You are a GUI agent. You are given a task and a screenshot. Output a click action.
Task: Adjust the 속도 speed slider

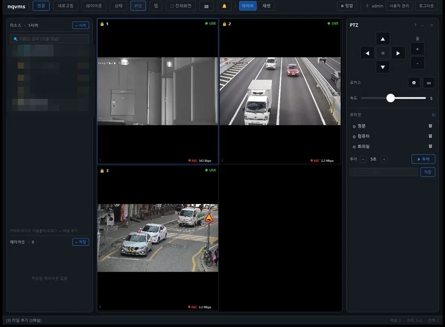(393, 98)
